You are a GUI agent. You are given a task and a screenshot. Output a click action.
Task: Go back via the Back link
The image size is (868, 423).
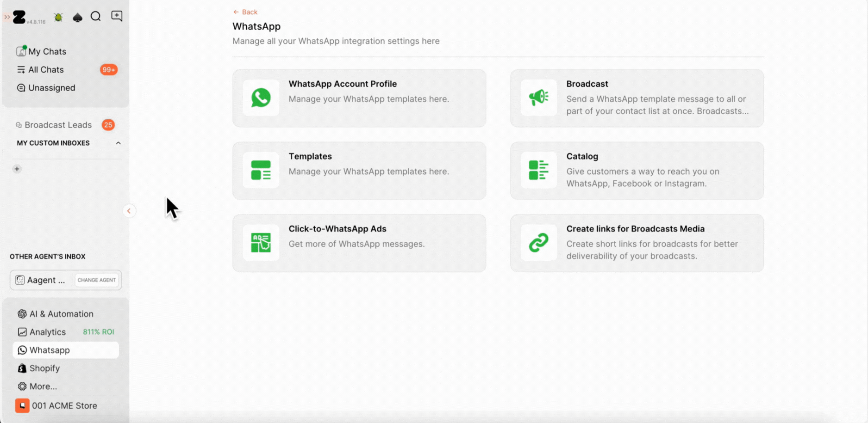(x=245, y=12)
